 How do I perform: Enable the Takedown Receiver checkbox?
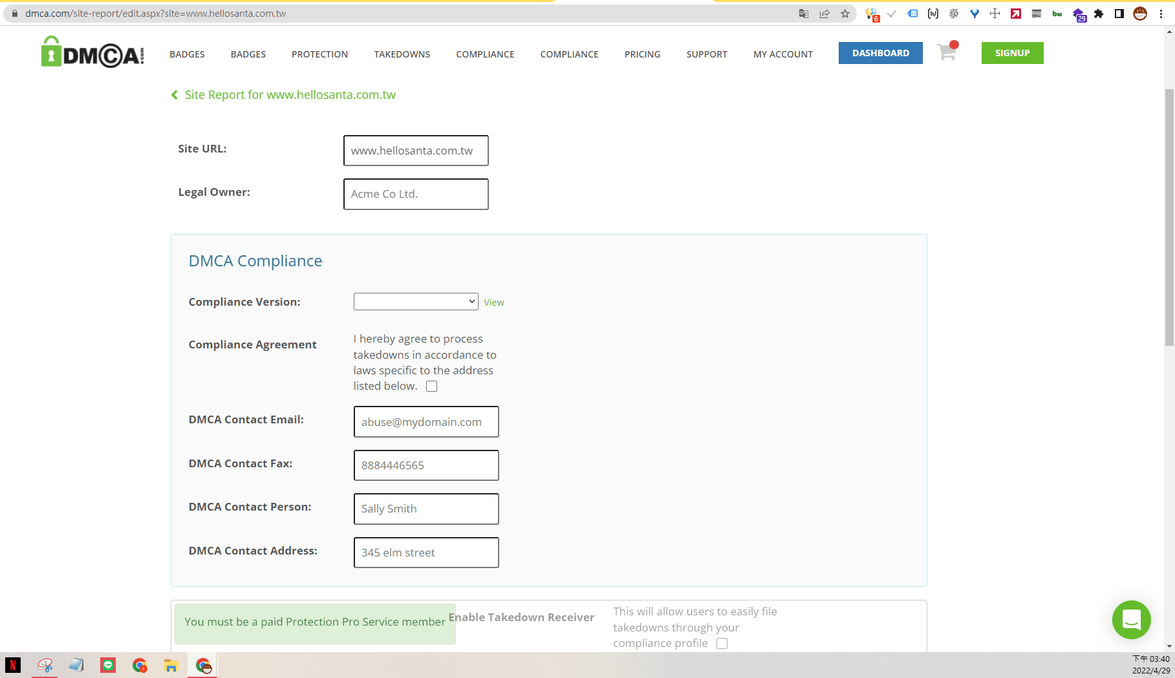pyautogui.click(x=722, y=644)
